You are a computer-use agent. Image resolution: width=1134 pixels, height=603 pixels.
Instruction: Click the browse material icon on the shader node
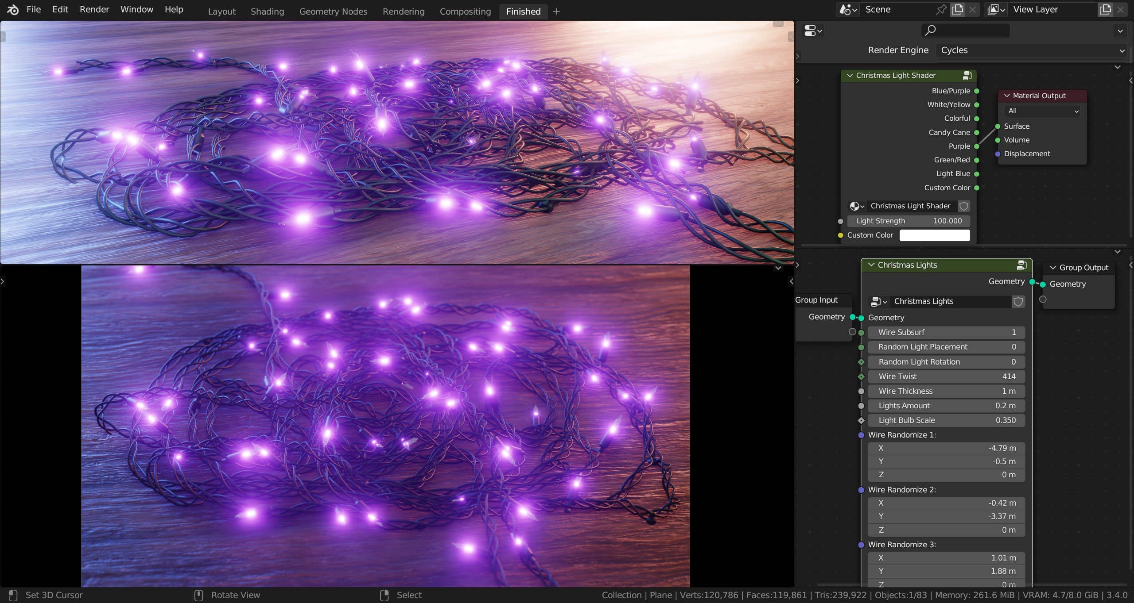(855, 206)
